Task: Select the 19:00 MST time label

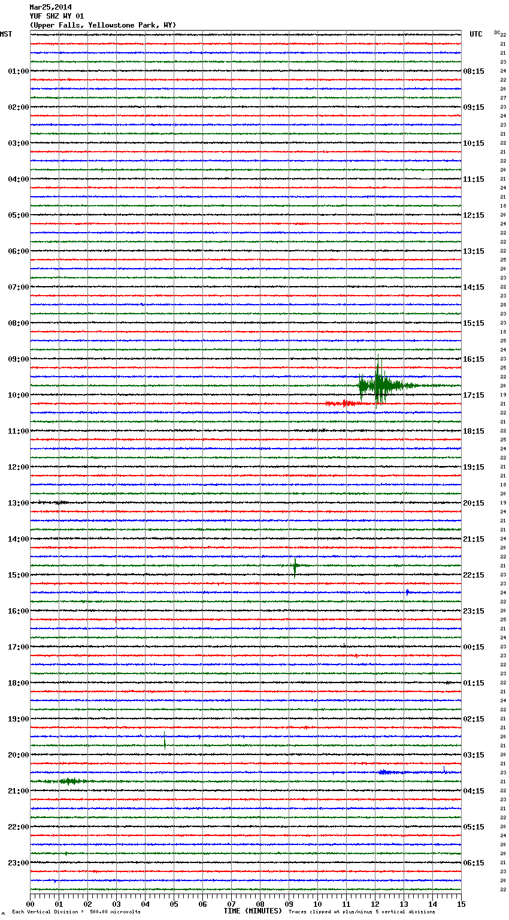Action: [x=19, y=719]
